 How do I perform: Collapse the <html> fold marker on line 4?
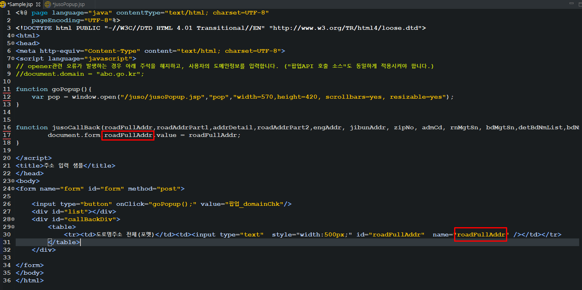tap(13, 36)
